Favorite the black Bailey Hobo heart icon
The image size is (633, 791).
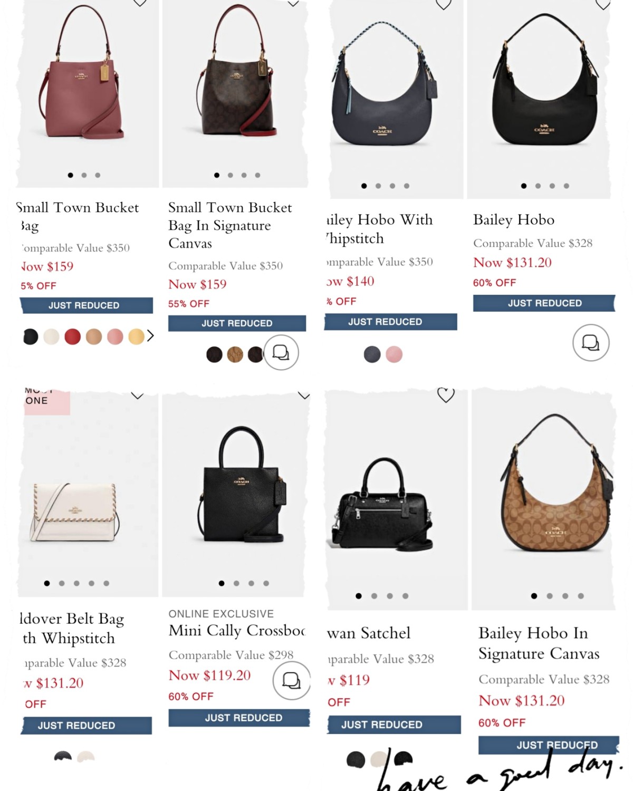pos(603,4)
